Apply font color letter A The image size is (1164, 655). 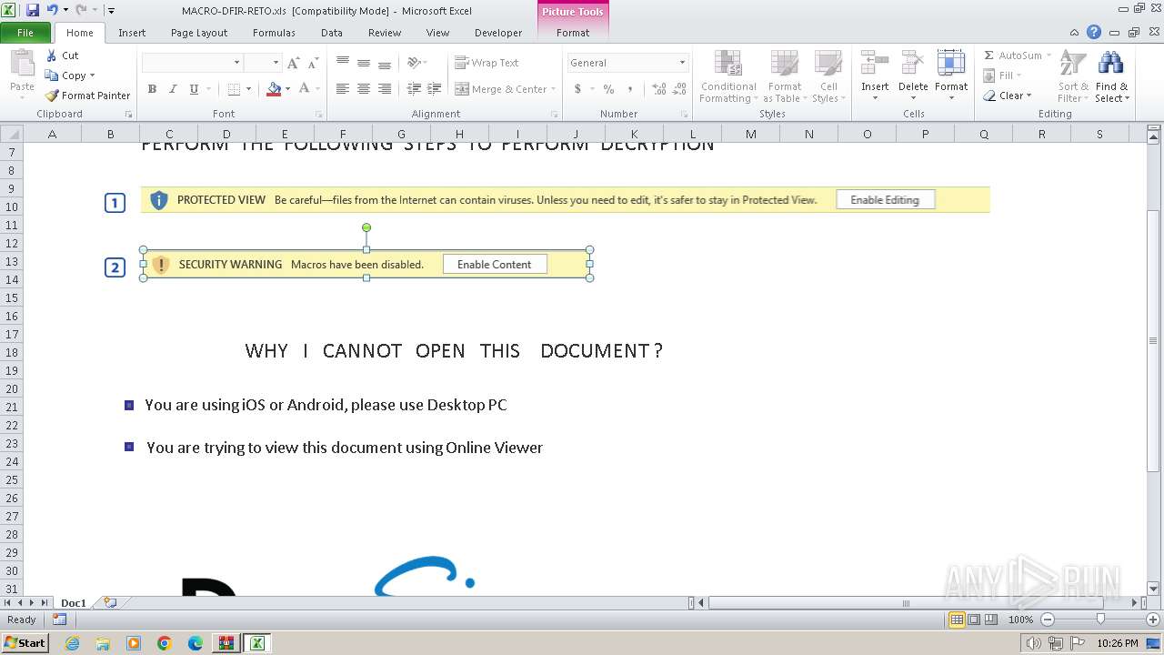[305, 89]
